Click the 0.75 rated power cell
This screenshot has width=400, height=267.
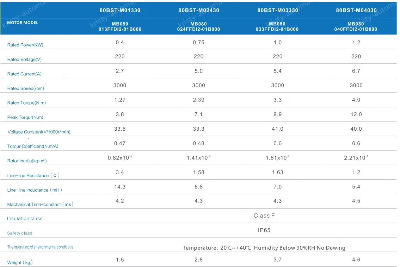pyautogui.click(x=199, y=42)
